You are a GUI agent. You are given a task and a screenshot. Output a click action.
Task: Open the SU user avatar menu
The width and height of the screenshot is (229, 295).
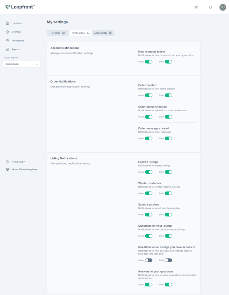pos(223,7)
